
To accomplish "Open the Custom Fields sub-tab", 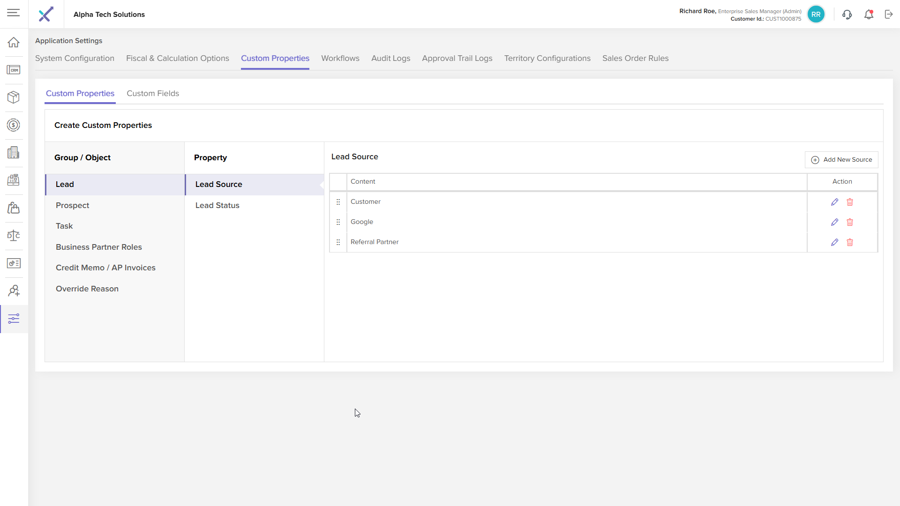I will 153,93.
